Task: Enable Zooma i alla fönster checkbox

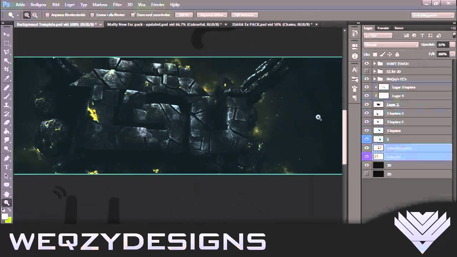Action: (92, 15)
